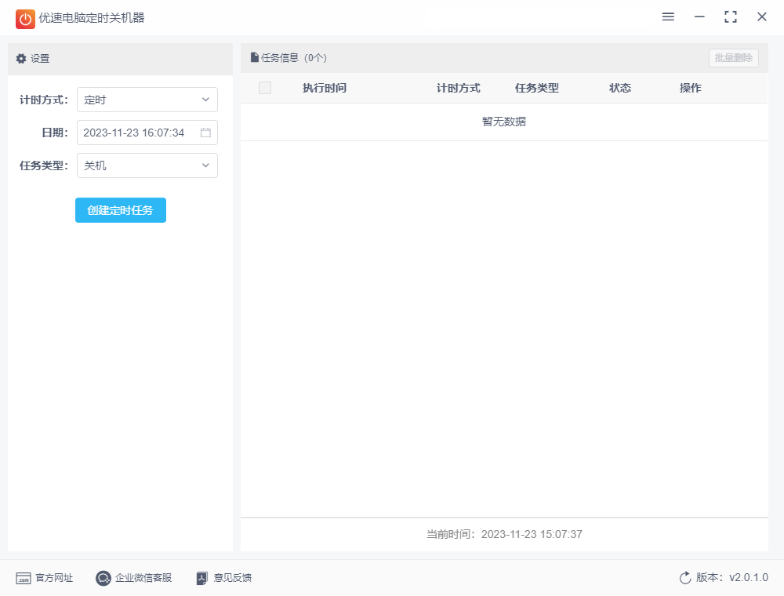The width and height of the screenshot is (784, 596).
Task: Open the 计时方式 dropdown showing 定时
Action: pos(147,100)
